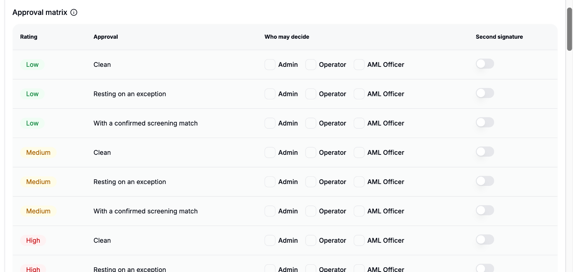The width and height of the screenshot is (573, 272).
Task: Tick Admin in the Medium Clean row
Action: (270, 152)
